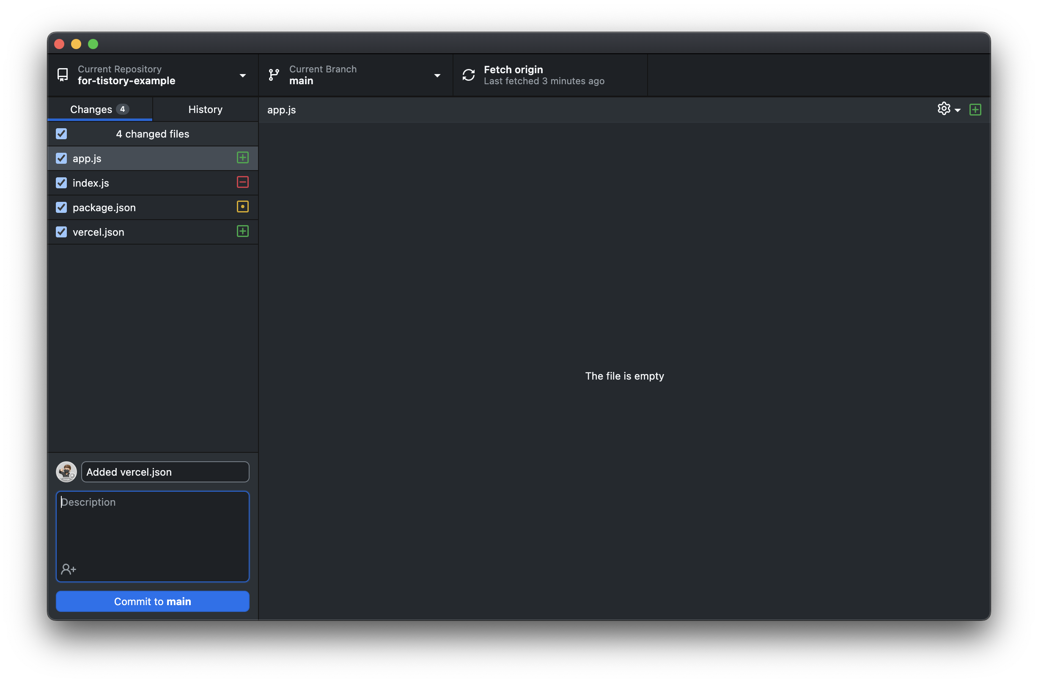Expand the Current Repository dropdown
Image resolution: width=1038 pixels, height=683 pixels.
click(x=242, y=75)
